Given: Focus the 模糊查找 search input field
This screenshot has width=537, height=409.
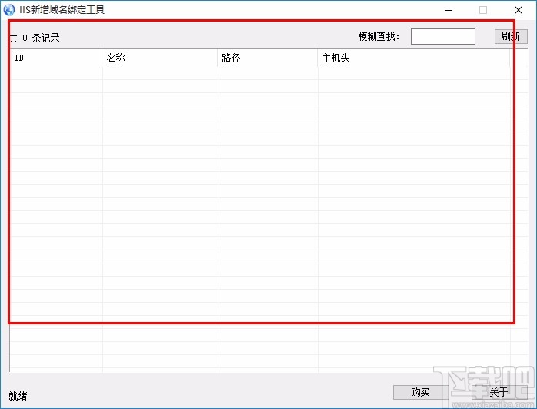Looking at the screenshot, I should coord(443,36).
